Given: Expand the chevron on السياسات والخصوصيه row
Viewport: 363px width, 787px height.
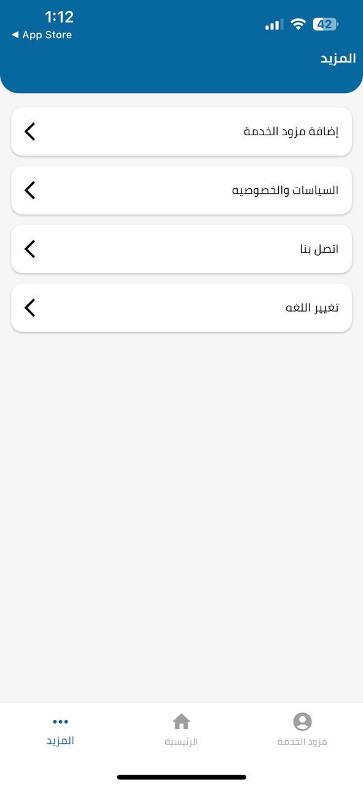Looking at the screenshot, I should 30,190.
